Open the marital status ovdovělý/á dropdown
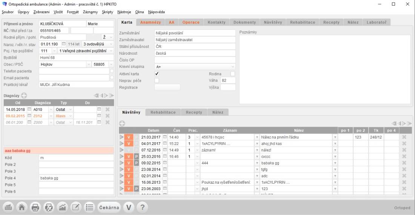The height and width of the screenshot is (215, 415). pos(111,44)
